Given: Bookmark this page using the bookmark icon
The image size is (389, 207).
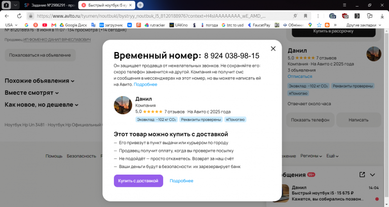Looking at the screenshot, I should click(305, 16).
